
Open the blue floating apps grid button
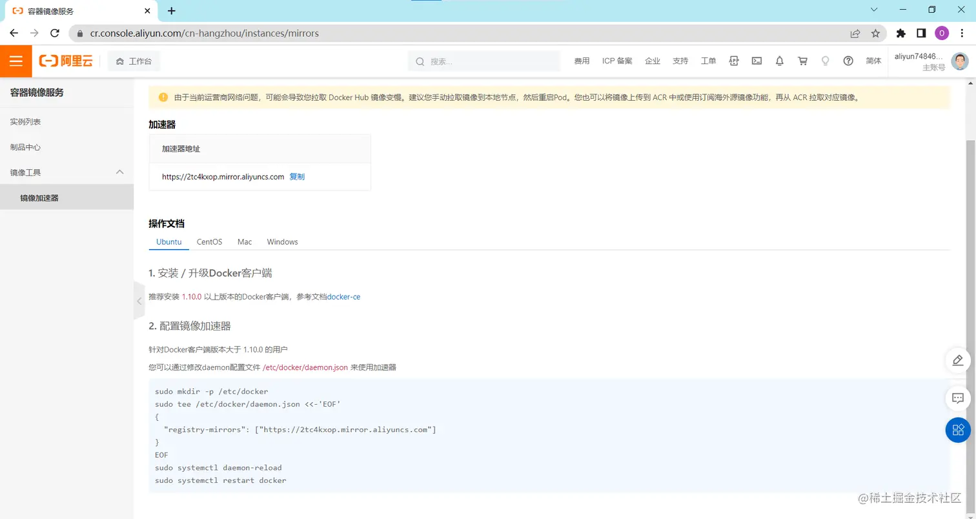coord(958,430)
